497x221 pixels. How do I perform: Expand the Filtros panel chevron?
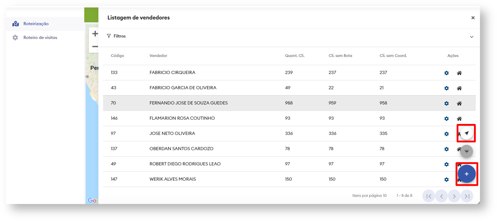click(x=472, y=37)
